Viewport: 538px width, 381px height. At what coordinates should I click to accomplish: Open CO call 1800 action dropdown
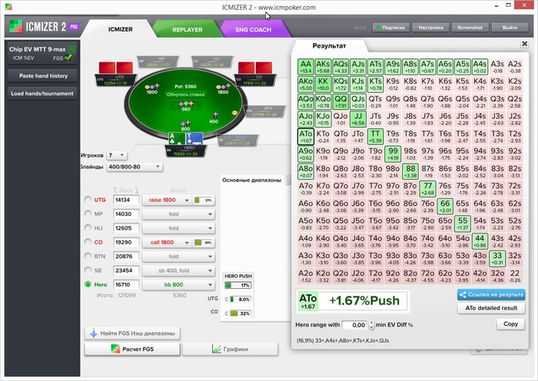coord(167,242)
